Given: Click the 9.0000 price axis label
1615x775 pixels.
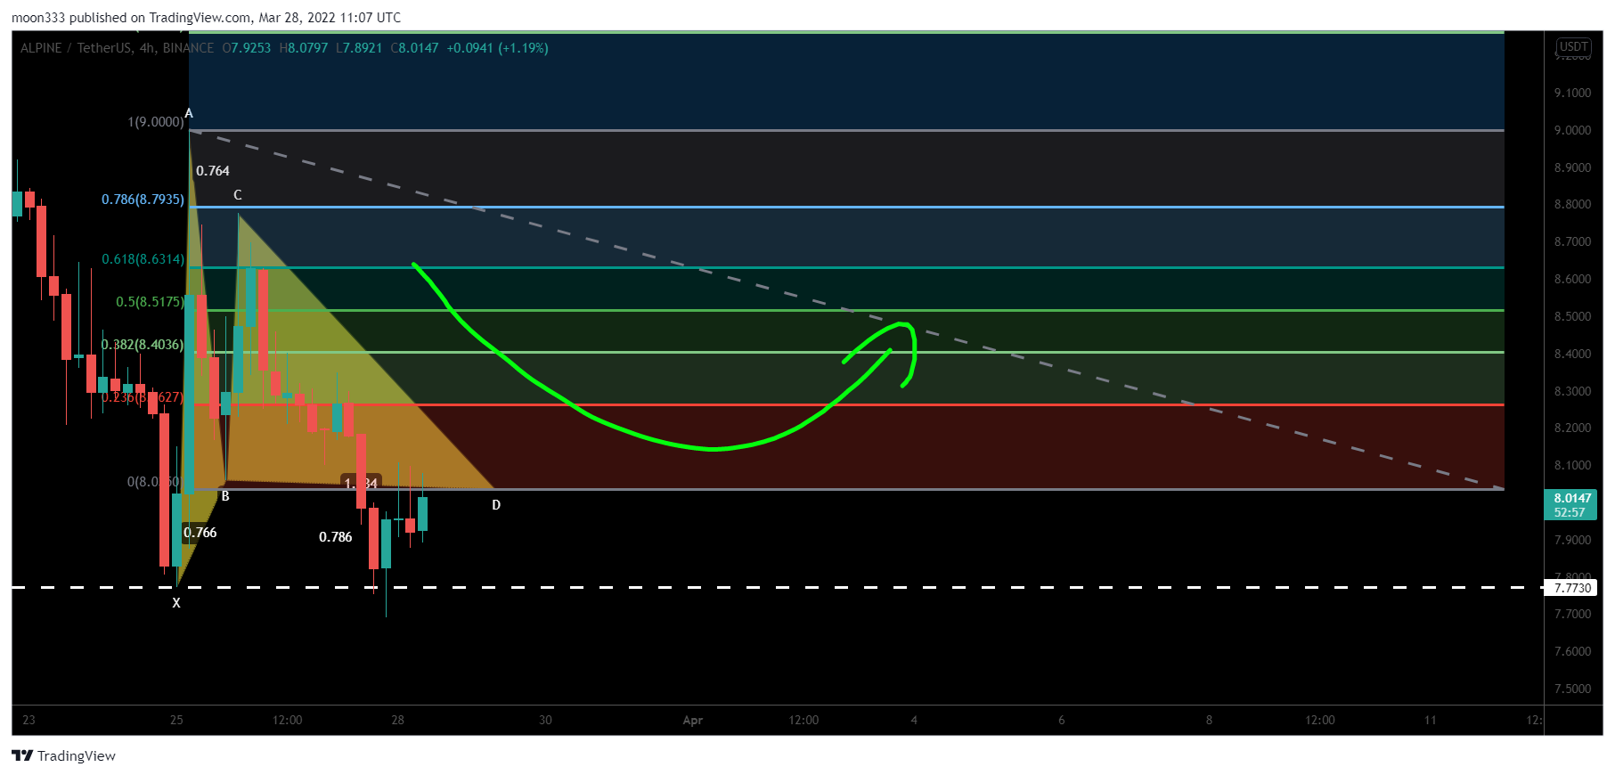Looking at the screenshot, I should (x=1572, y=130).
